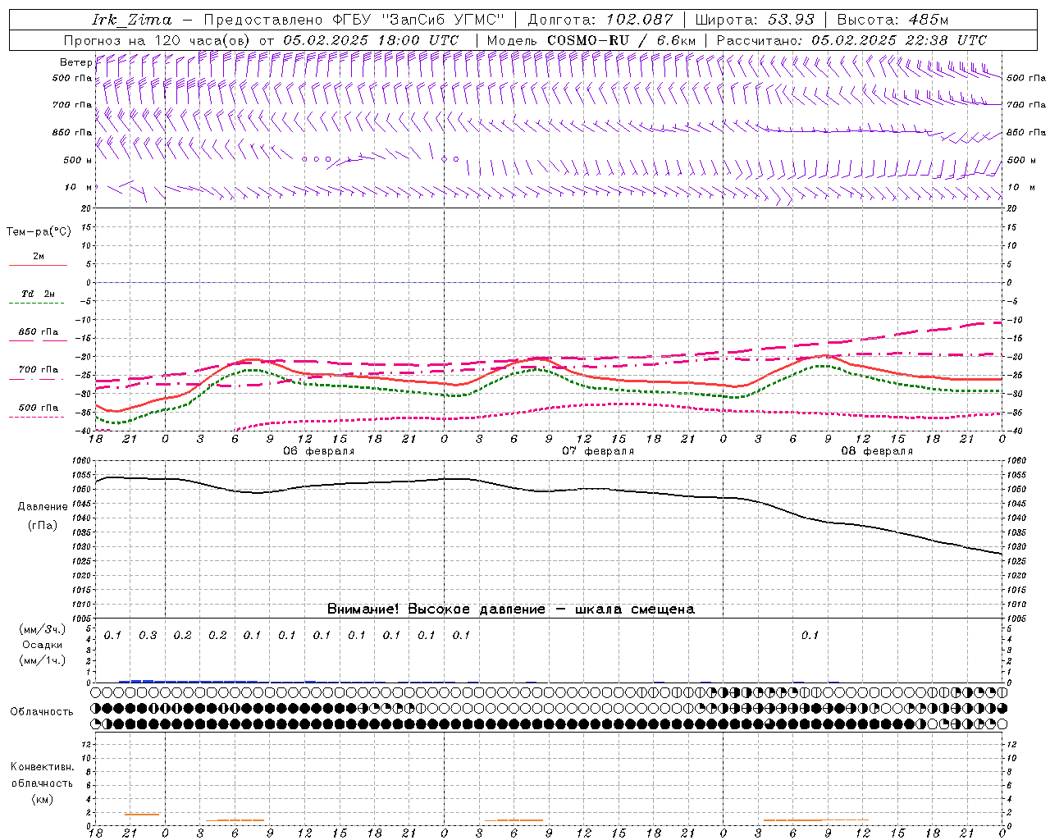Click the station name Irk_Zima
The width and height of the screenshot is (1050, 840).
(x=131, y=20)
